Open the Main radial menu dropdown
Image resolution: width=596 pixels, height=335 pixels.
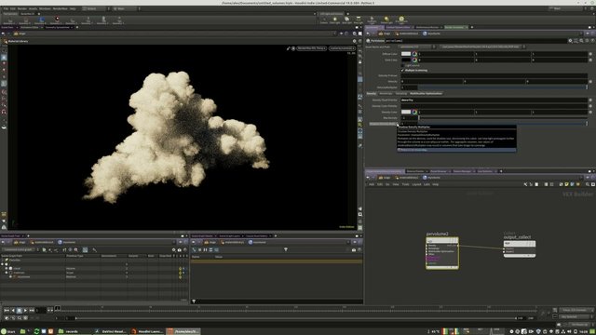127,8
